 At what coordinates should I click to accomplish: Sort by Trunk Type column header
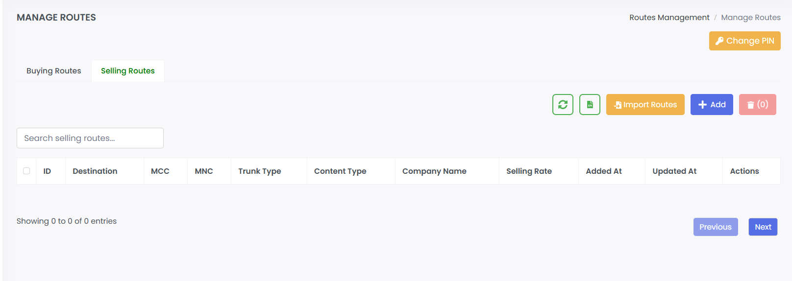[260, 171]
